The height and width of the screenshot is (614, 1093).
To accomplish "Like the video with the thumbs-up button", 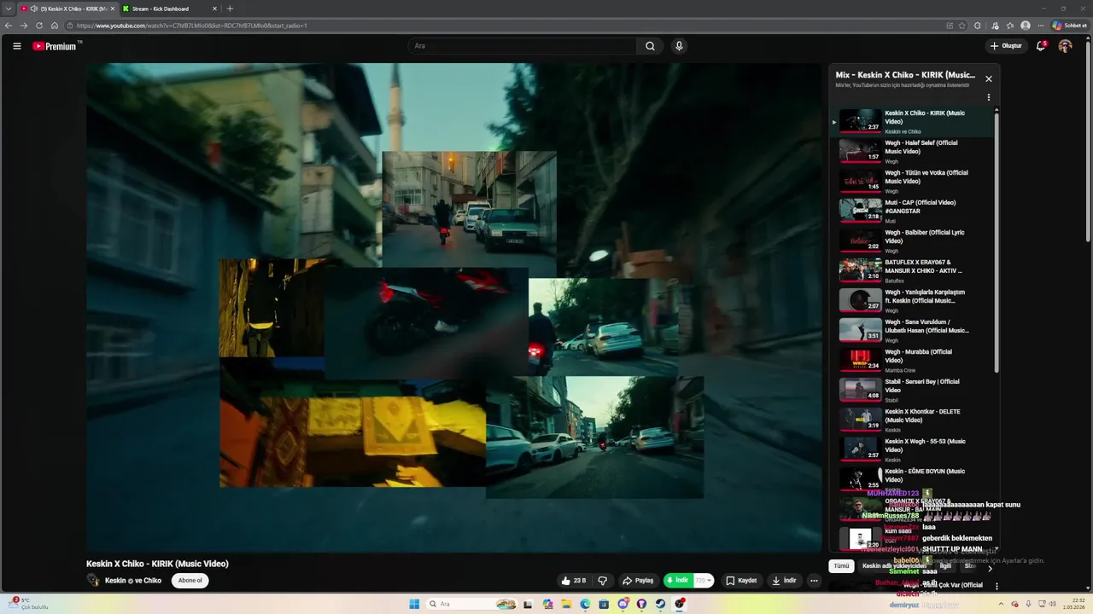I will tap(574, 581).
